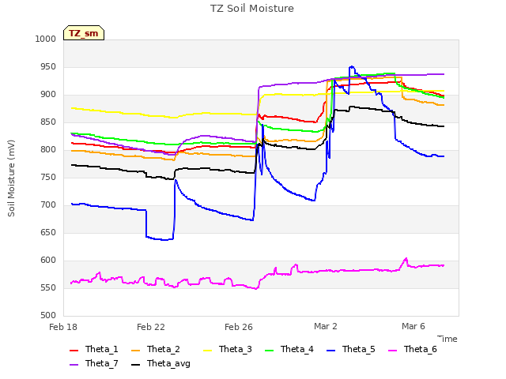506x379 pixels.
Task: Click the TZ_sm label tab
Action: 84,33
